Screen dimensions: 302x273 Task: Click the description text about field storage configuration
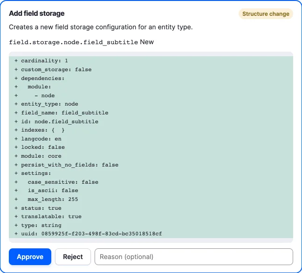click(101, 27)
